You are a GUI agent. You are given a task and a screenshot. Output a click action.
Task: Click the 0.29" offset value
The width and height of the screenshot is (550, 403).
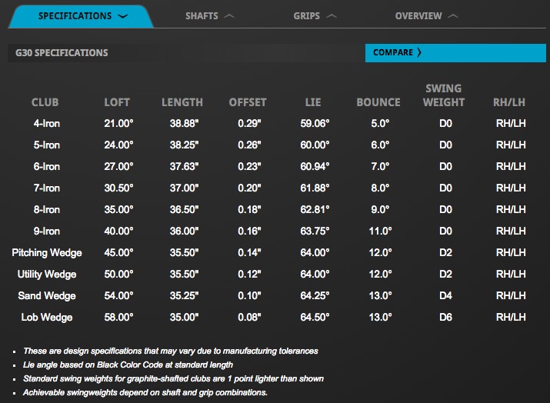coord(249,124)
